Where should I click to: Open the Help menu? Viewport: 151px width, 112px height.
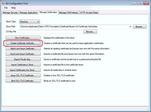(13, 8)
